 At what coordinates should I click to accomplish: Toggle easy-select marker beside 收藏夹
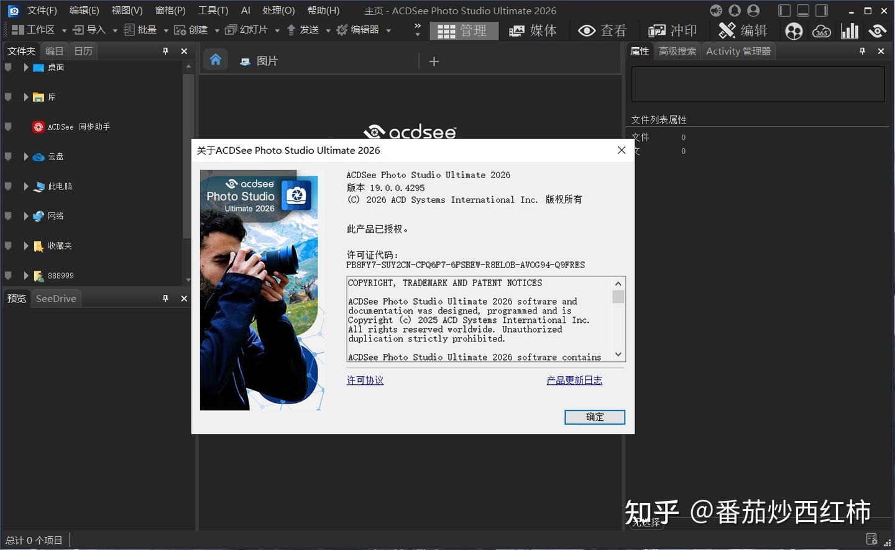click(8, 246)
